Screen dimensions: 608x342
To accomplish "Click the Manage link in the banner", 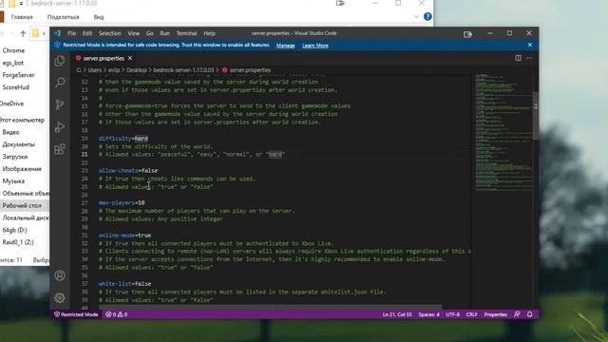I will (x=285, y=46).
